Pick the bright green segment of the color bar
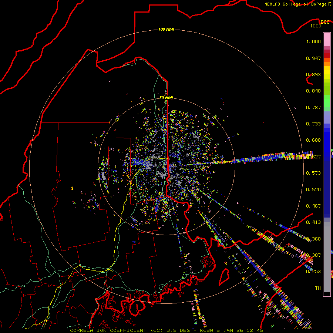333x333 pixels. [x=327, y=101]
